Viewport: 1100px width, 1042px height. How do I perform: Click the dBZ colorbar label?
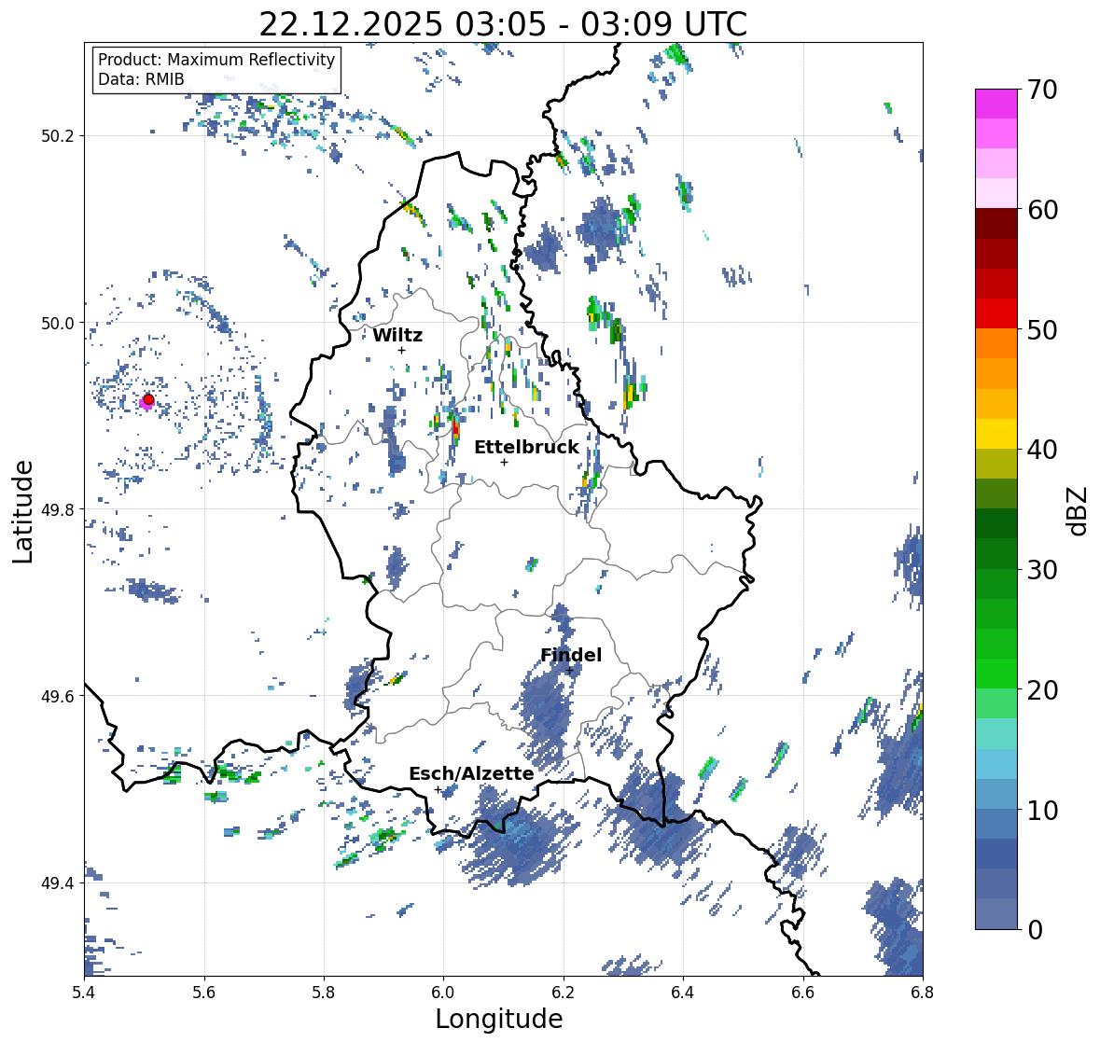coord(1079,511)
